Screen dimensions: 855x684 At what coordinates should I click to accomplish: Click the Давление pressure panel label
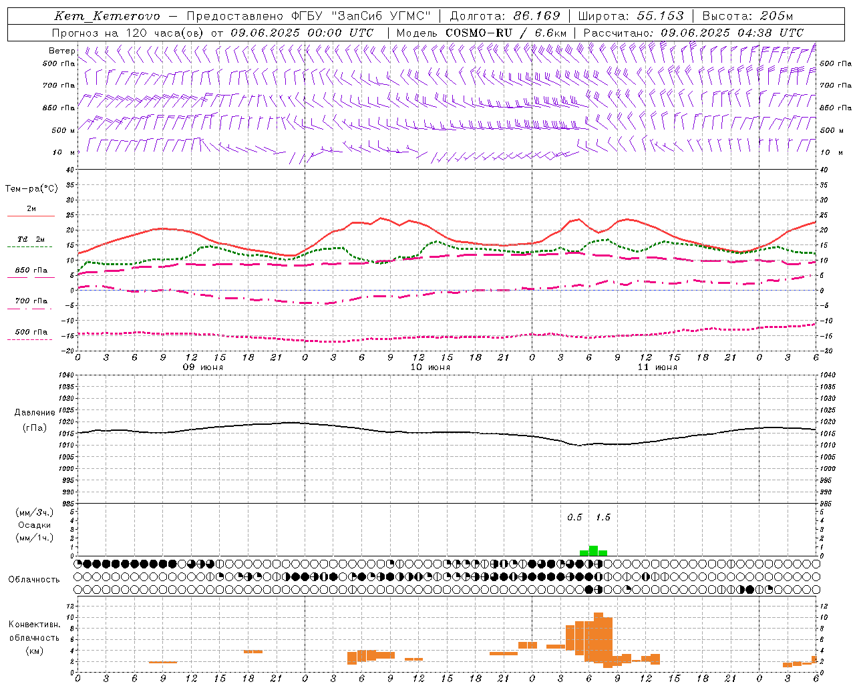pyautogui.click(x=35, y=413)
